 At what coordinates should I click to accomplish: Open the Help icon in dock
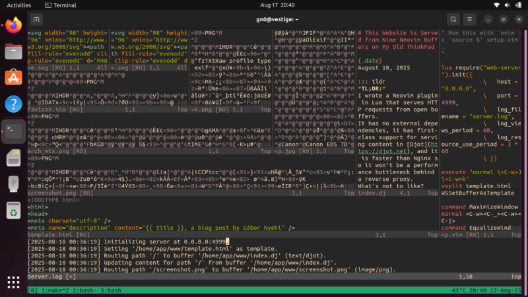(13, 104)
